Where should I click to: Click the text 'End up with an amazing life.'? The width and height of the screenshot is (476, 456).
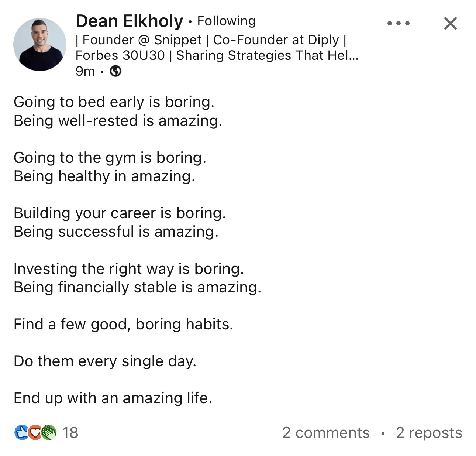[x=113, y=398]
